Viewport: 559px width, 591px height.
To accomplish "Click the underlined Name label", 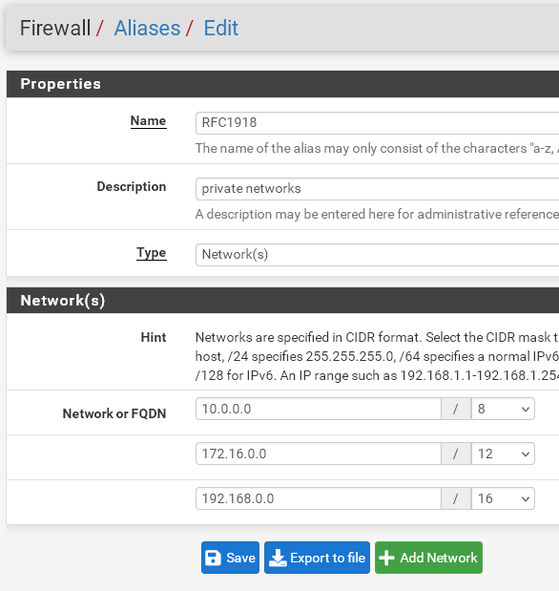I will pyautogui.click(x=148, y=121).
